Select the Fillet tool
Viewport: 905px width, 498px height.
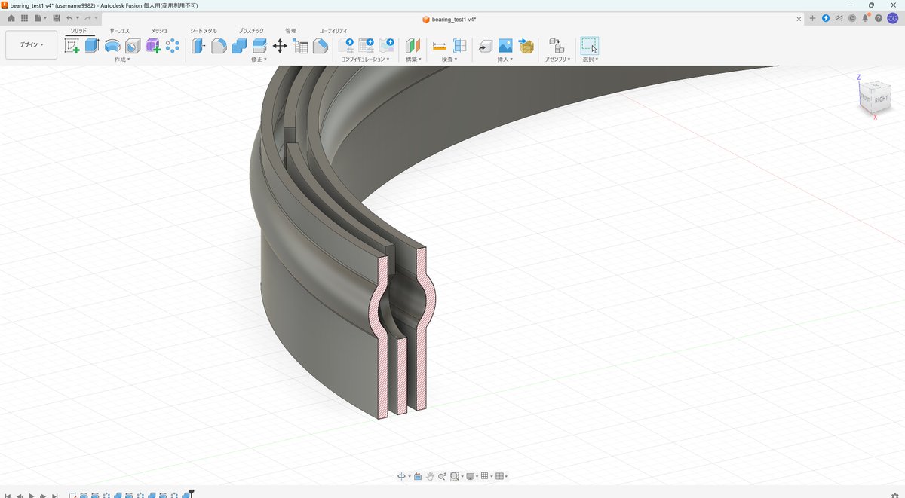(219, 46)
